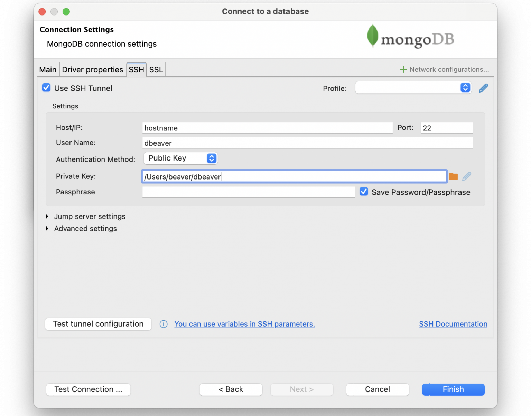The width and height of the screenshot is (531, 416).
Task: Open the Driver properties tab
Action: click(x=93, y=69)
